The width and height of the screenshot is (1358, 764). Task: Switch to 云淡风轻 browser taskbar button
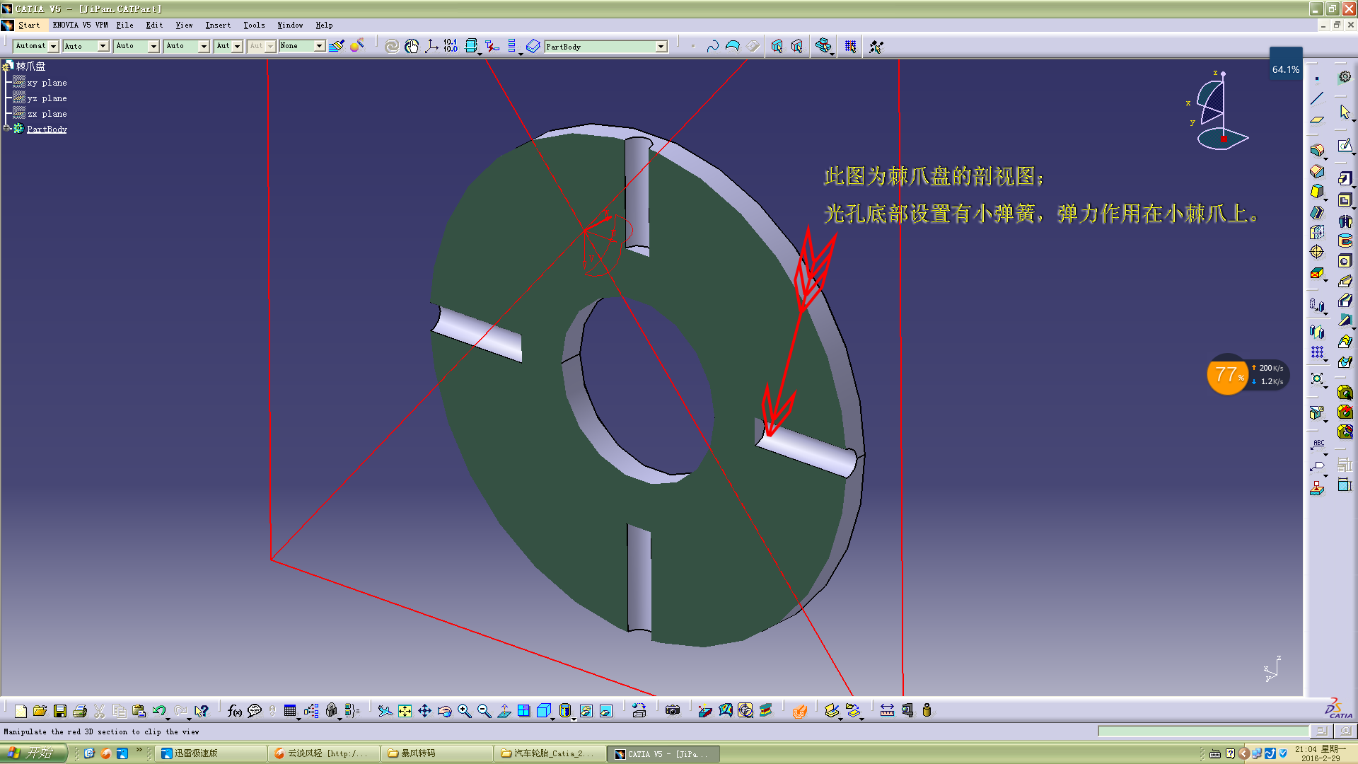[x=323, y=753]
